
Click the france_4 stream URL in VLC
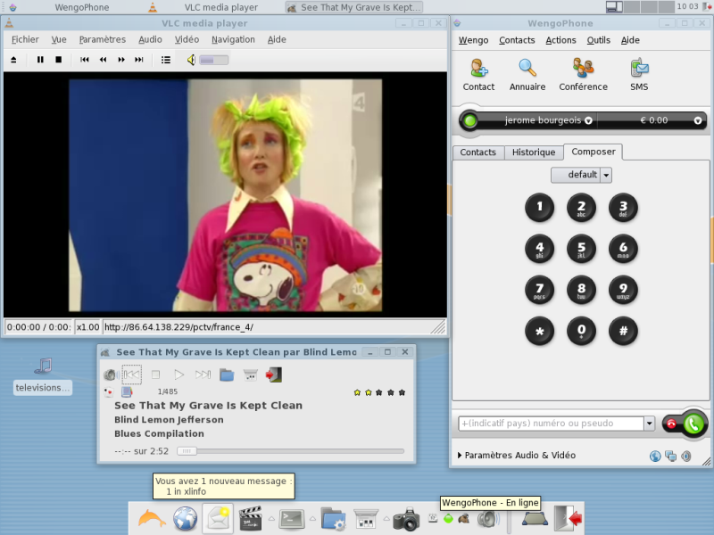178,327
